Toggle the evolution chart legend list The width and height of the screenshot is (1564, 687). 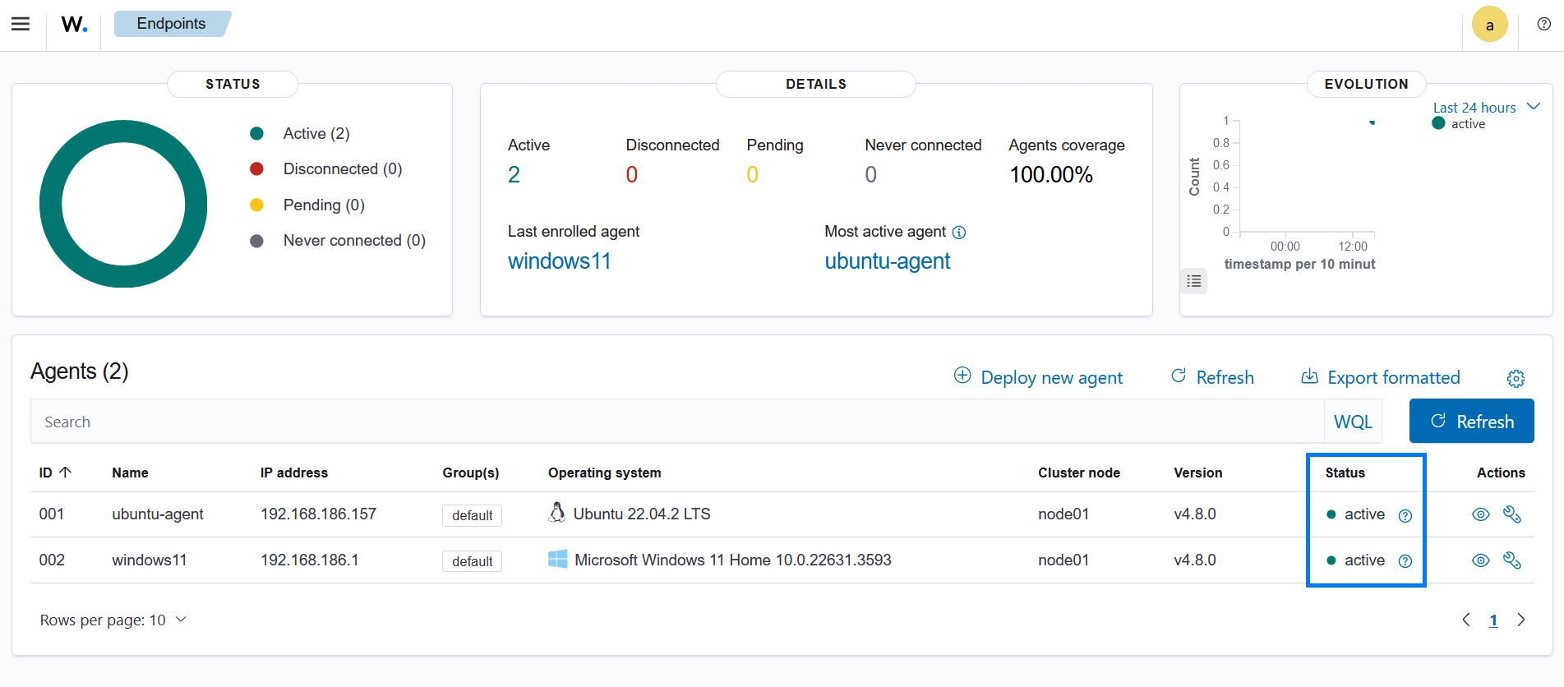tap(1193, 281)
